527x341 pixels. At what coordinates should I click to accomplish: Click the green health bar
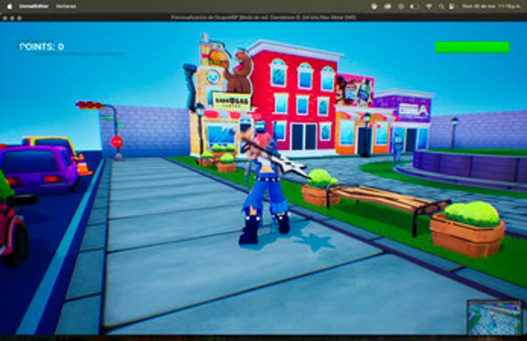(x=472, y=48)
